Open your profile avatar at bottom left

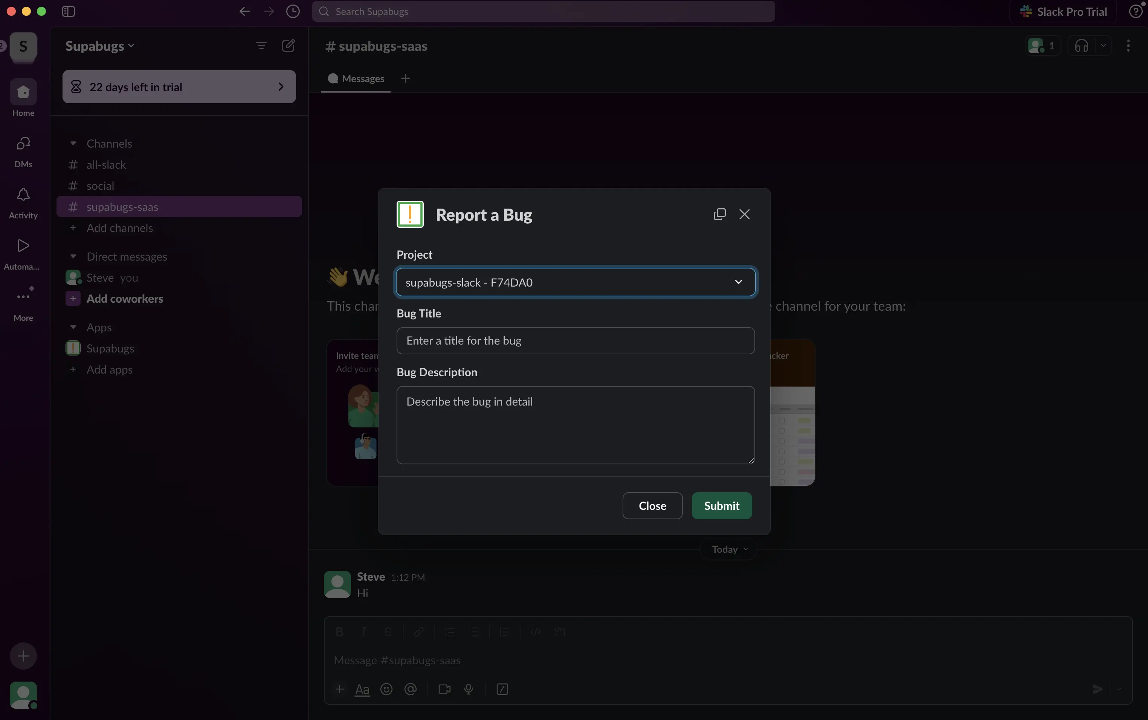(x=23, y=695)
